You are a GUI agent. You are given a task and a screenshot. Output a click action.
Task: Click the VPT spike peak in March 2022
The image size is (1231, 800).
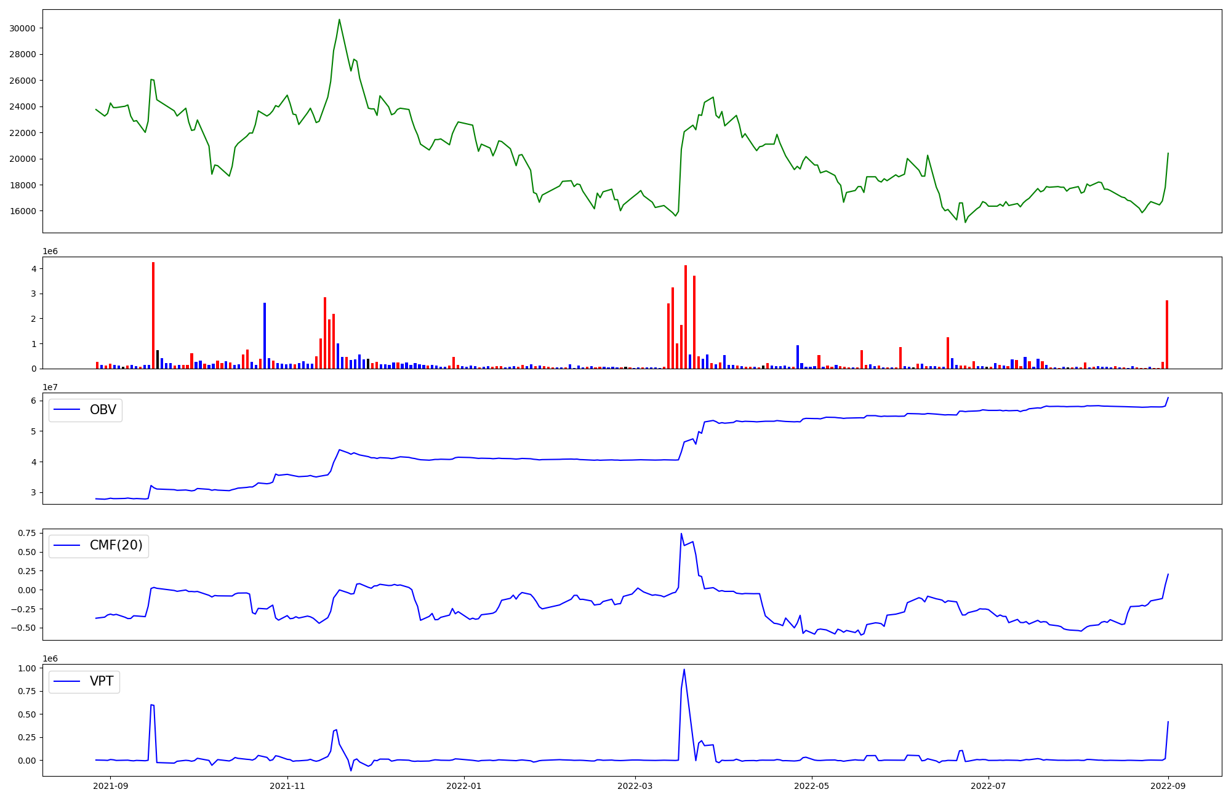click(x=684, y=670)
